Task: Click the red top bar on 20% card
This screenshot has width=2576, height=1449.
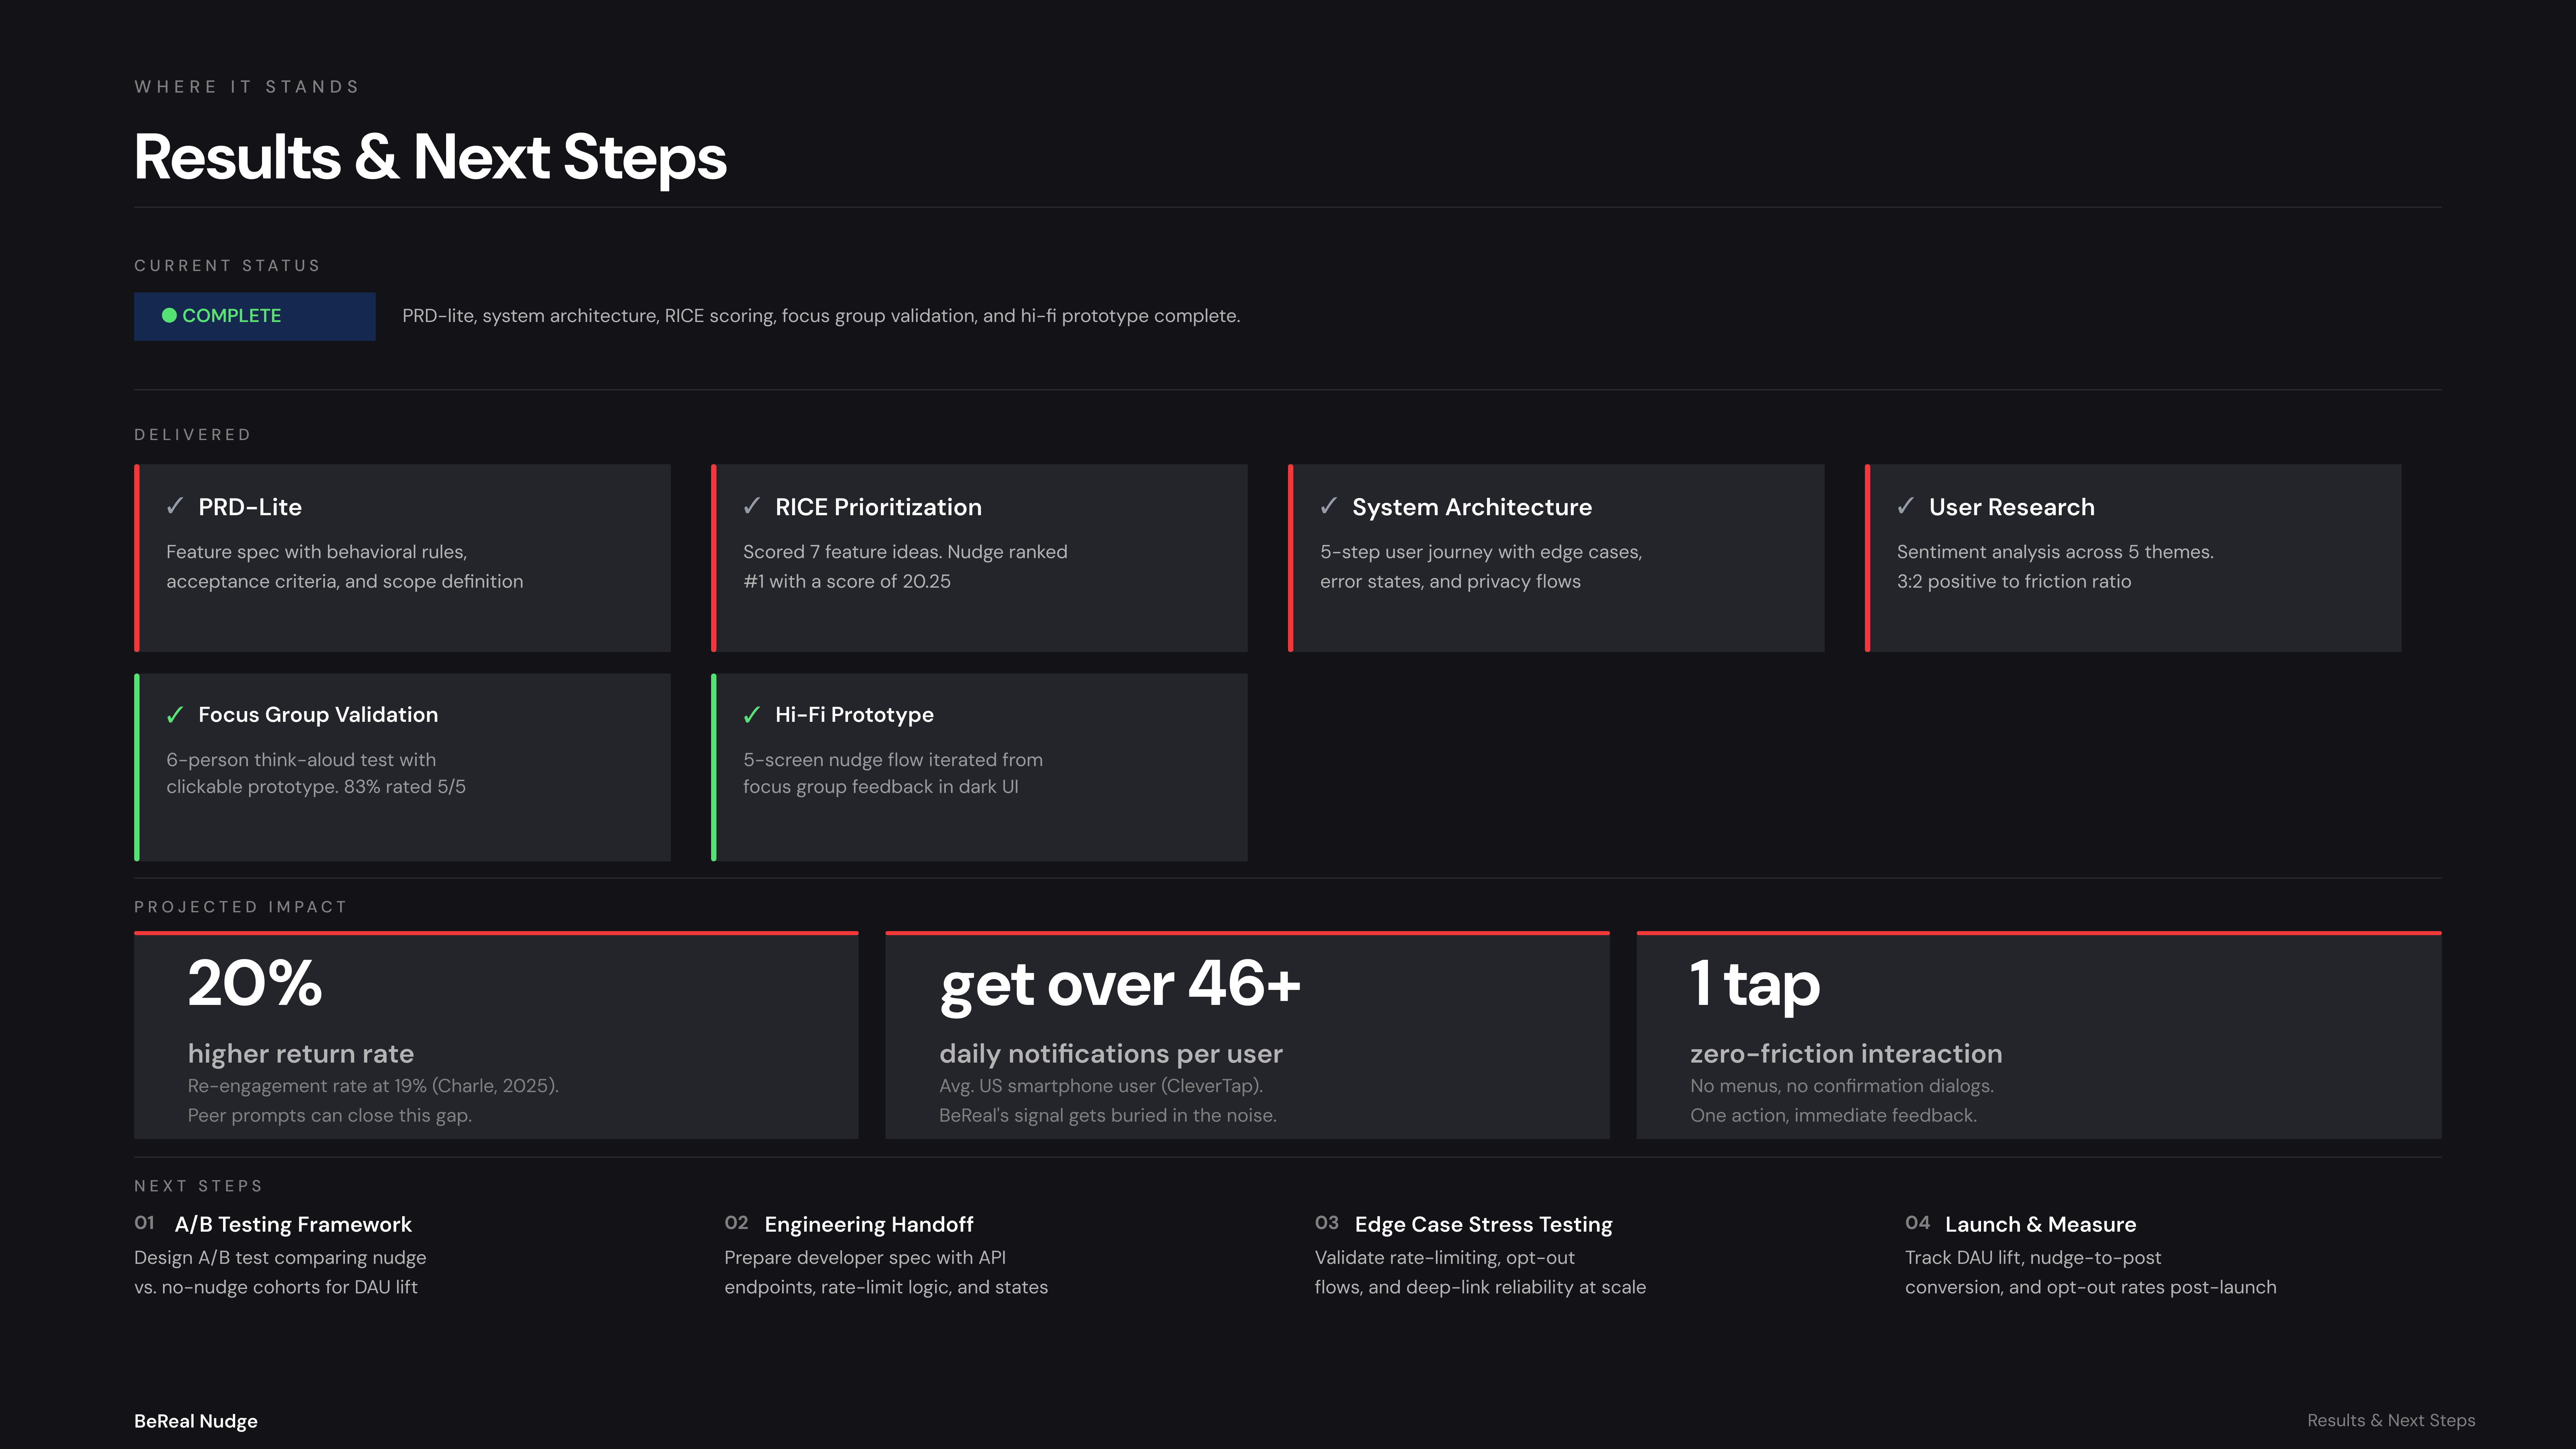Action: 496,933
